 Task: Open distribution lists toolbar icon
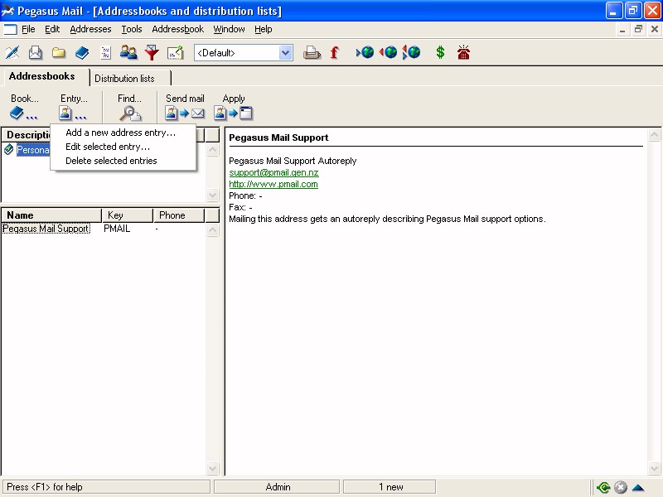click(105, 52)
